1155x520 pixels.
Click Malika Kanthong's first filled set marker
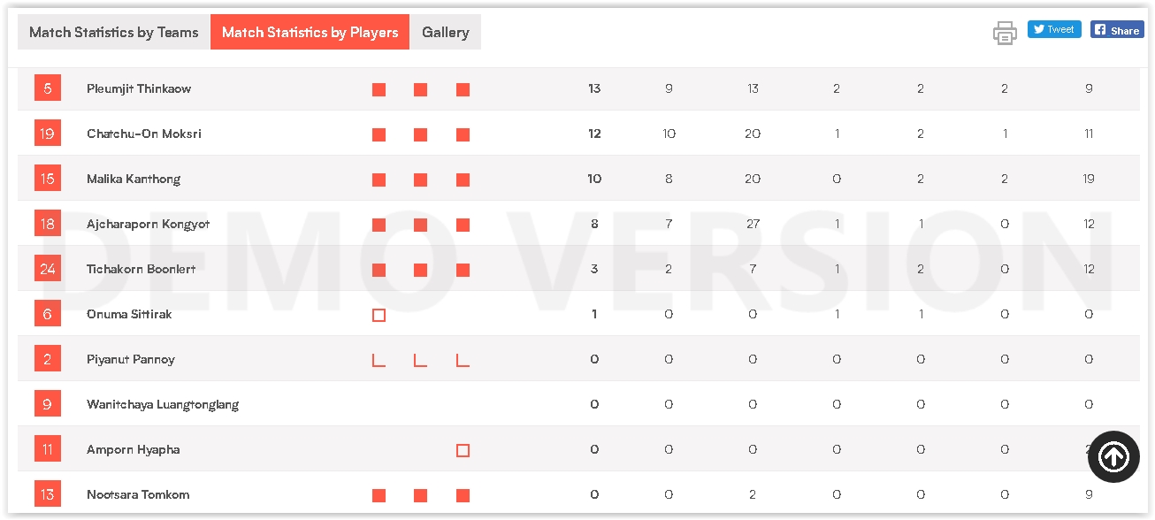click(379, 180)
